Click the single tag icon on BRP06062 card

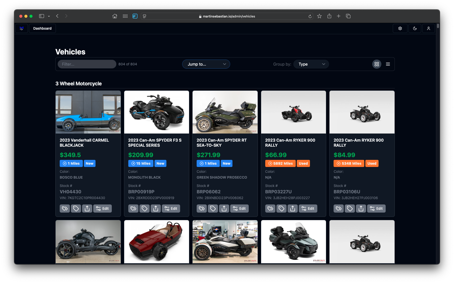[x=213, y=209]
